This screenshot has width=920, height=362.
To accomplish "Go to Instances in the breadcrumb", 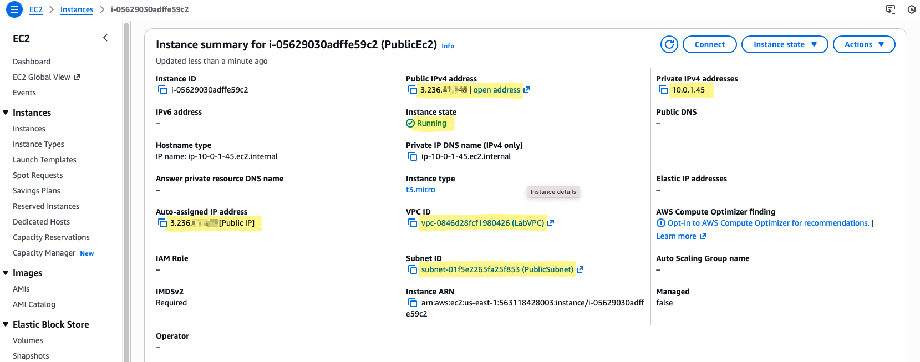I will (77, 9).
